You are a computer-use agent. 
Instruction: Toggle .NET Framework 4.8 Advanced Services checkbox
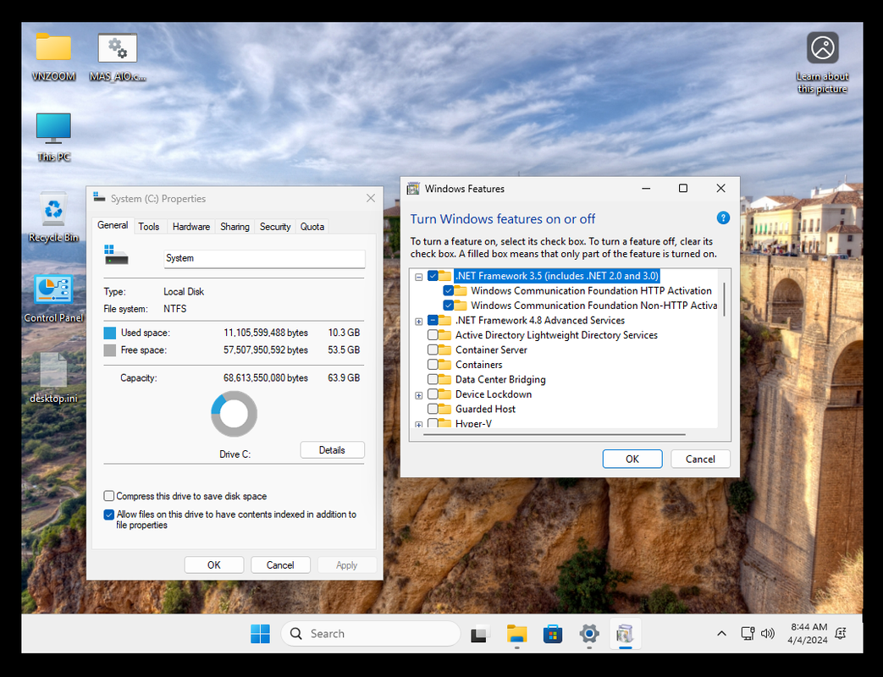433,320
